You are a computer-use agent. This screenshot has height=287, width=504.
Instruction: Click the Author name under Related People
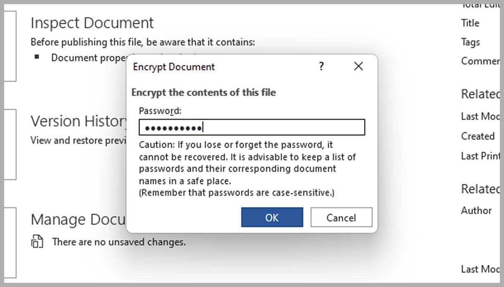[476, 211]
